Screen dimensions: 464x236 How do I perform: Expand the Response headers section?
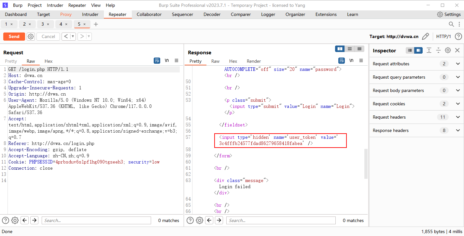458,130
